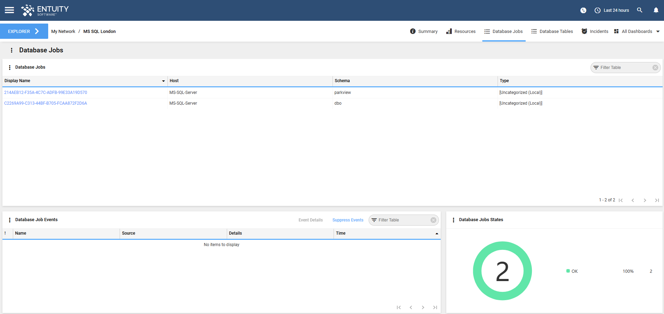Open the search magnifier icon
The height and width of the screenshot is (314, 664).
click(x=640, y=10)
